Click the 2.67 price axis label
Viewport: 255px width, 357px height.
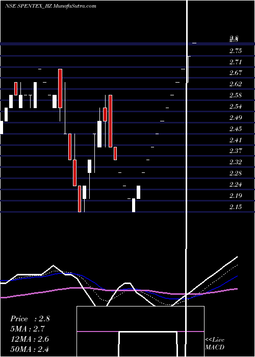[x=236, y=73]
